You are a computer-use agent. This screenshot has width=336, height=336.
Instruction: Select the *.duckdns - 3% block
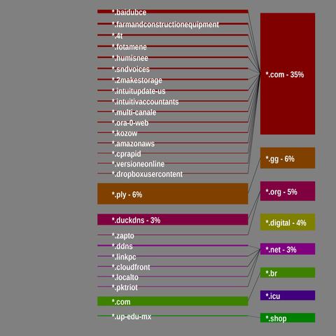click(173, 220)
